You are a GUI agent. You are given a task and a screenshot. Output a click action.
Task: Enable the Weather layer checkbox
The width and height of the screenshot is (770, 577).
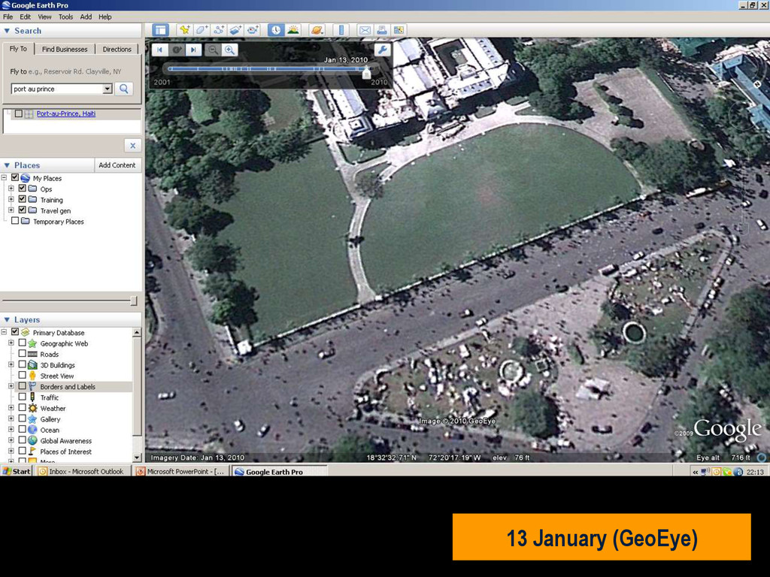22,408
